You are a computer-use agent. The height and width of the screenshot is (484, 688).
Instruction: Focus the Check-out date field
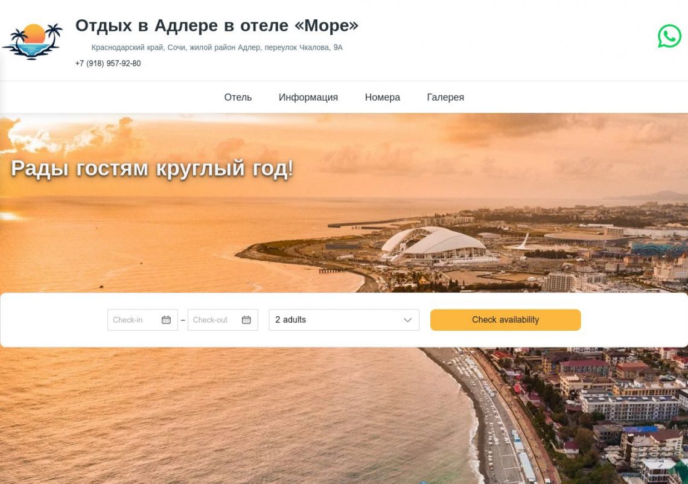tap(223, 320)
